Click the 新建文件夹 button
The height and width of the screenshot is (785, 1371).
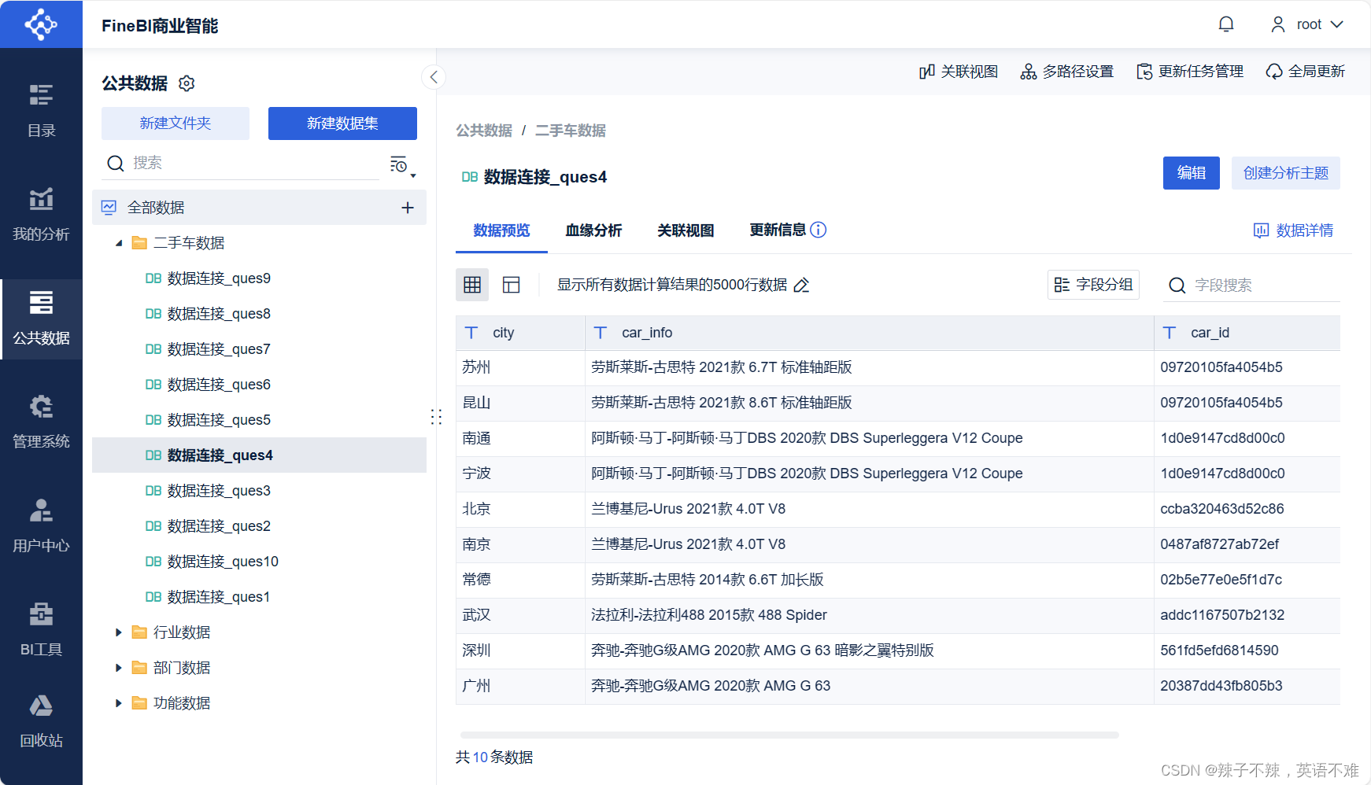pyautogui.click(x=176, y=123)
